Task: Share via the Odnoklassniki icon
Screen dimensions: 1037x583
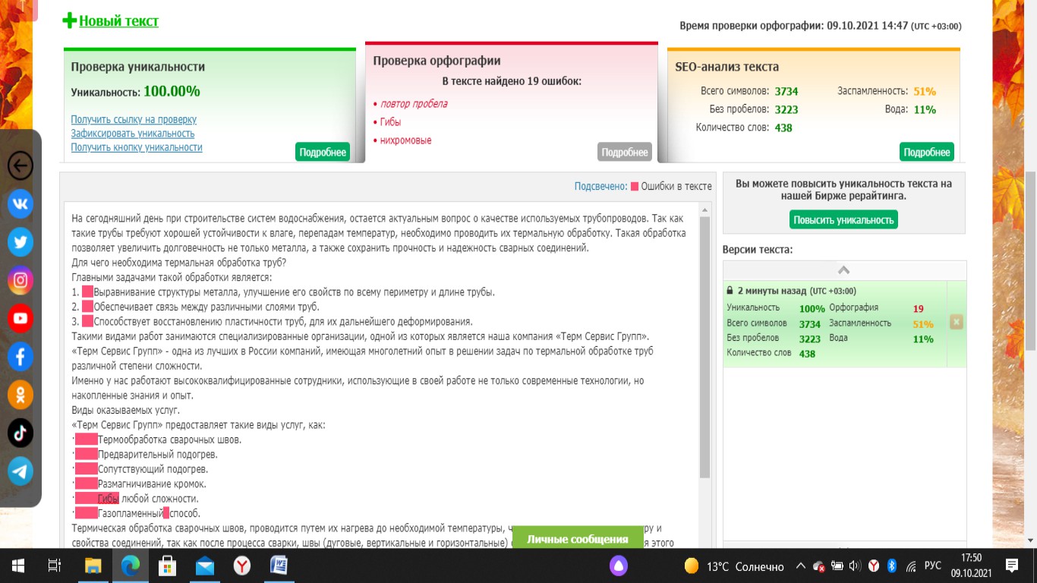Action: (20, 395)
